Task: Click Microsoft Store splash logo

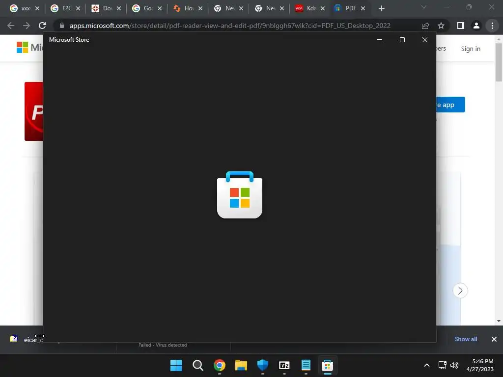Action: (x=240, y=195)
